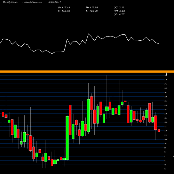174x174 pixels.
Task: Click the 131 price axis label
Action: (166, 118)
